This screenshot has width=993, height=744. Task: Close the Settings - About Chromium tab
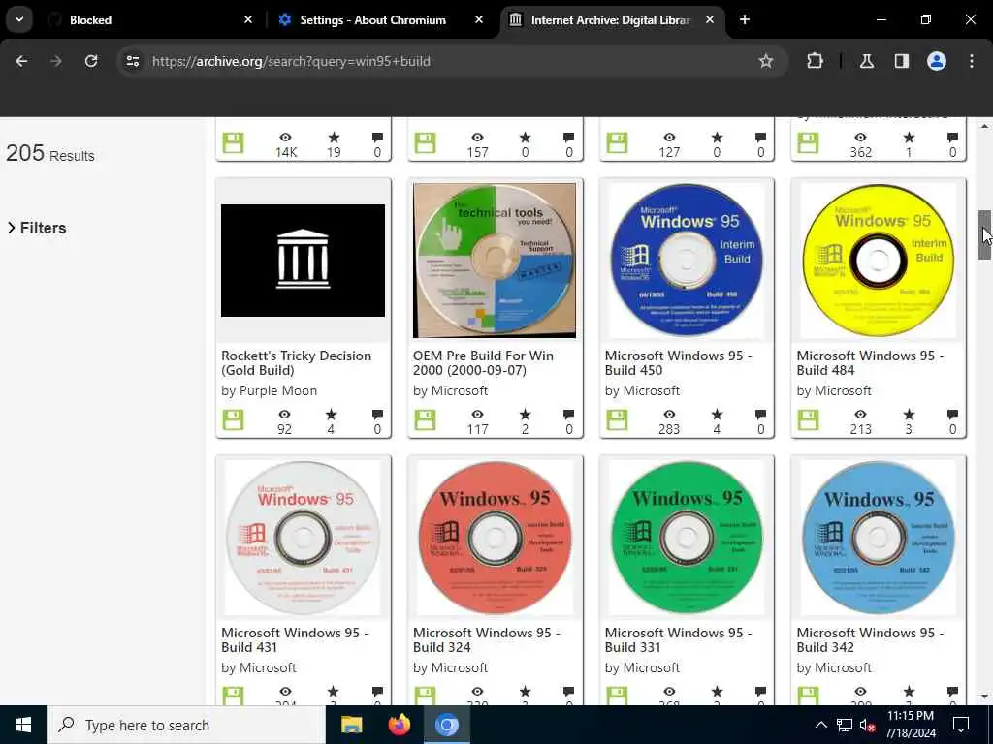(x=479, y=19)
